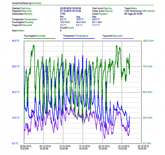Select the Dauer/Duration value 26 Tage

(133, 13)
